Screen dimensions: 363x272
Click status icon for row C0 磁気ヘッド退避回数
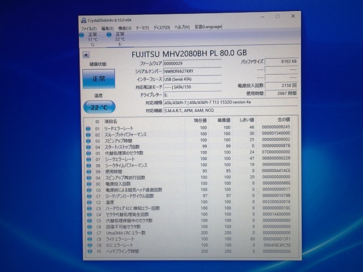pos(89,190)
